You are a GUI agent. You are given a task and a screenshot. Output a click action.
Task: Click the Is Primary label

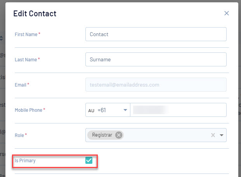pyautogui.click(x=25, y=160)
